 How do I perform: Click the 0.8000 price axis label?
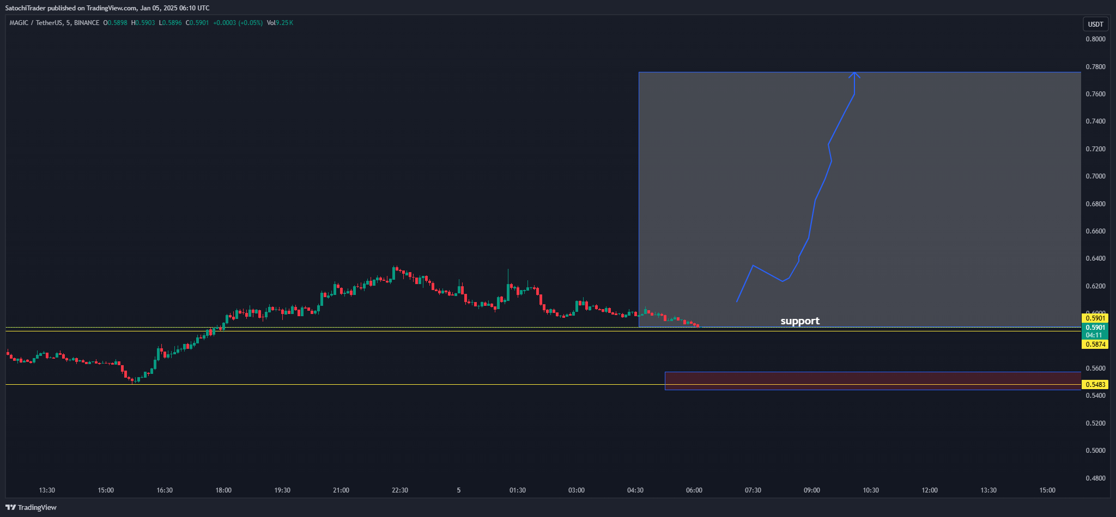(x=1095, y=39)
